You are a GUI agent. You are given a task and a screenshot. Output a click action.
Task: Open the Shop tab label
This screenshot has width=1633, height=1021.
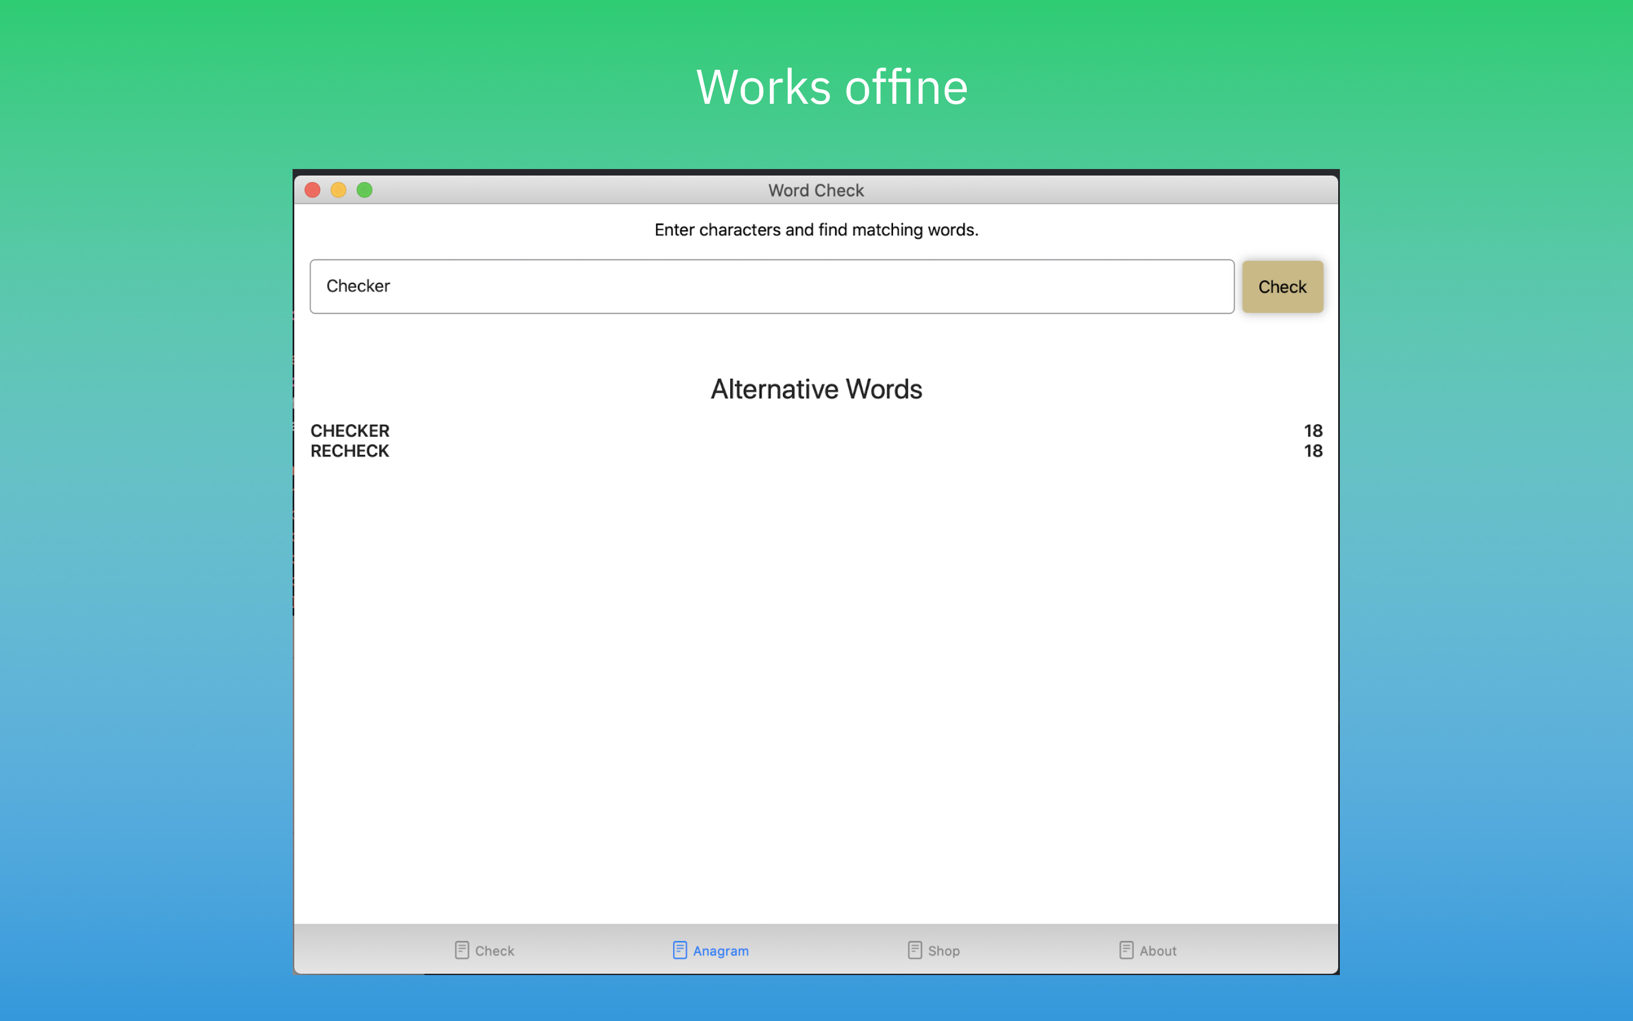pyautogui.click(x=944, y=951)
